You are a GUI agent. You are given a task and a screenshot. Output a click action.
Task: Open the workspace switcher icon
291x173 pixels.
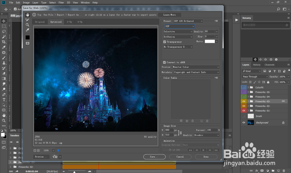click(285, 9)
